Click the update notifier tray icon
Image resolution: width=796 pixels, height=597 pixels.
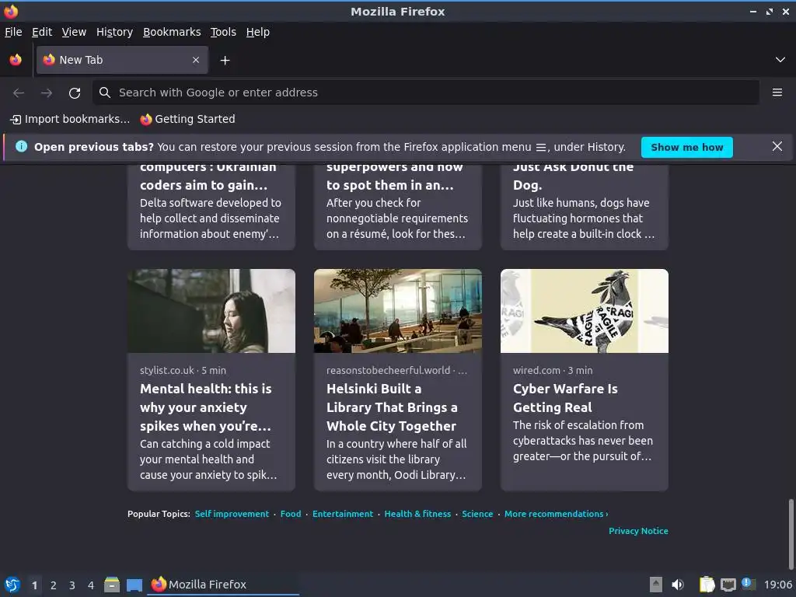click(x=749, y=584)
